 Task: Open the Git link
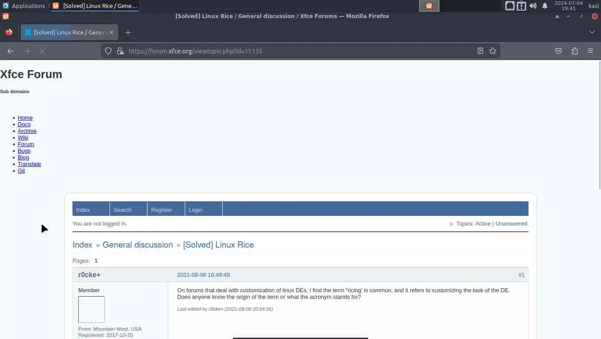point(21,171)
